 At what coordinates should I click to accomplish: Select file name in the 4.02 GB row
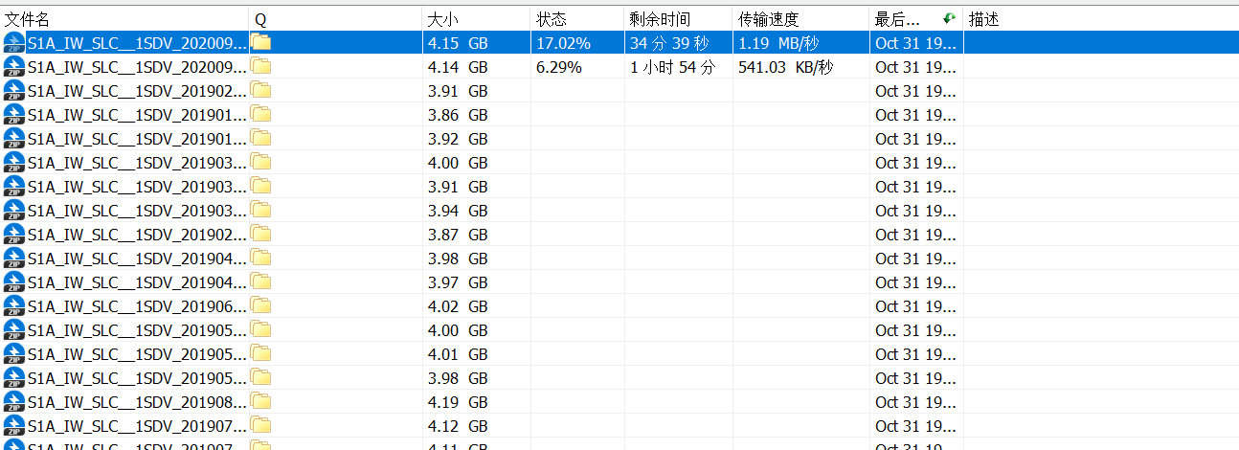point(138,305)
